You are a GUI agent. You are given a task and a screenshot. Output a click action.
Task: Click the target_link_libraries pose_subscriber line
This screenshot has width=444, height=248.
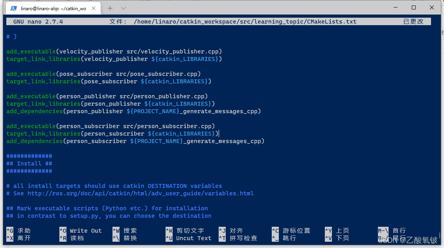(109, 81)
